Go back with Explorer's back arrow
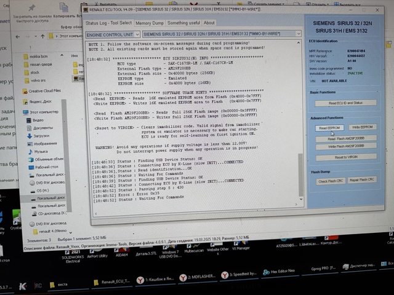Screen dimensions: 394x295 point(18,37)
